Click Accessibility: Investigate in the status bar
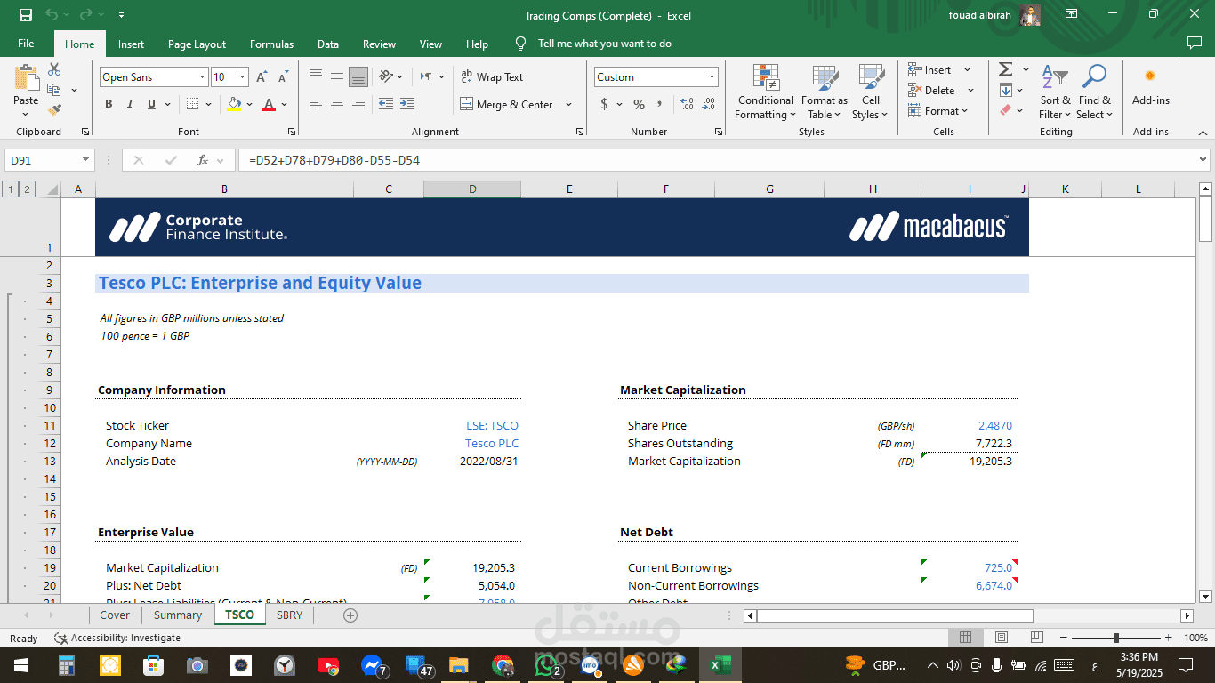This screenshot has width=1215, height=683. (117, 638)
